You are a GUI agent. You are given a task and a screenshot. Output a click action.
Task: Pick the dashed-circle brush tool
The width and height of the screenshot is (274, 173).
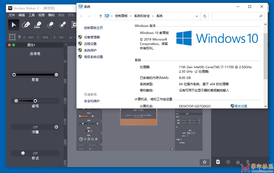click(x=63, y=25)
